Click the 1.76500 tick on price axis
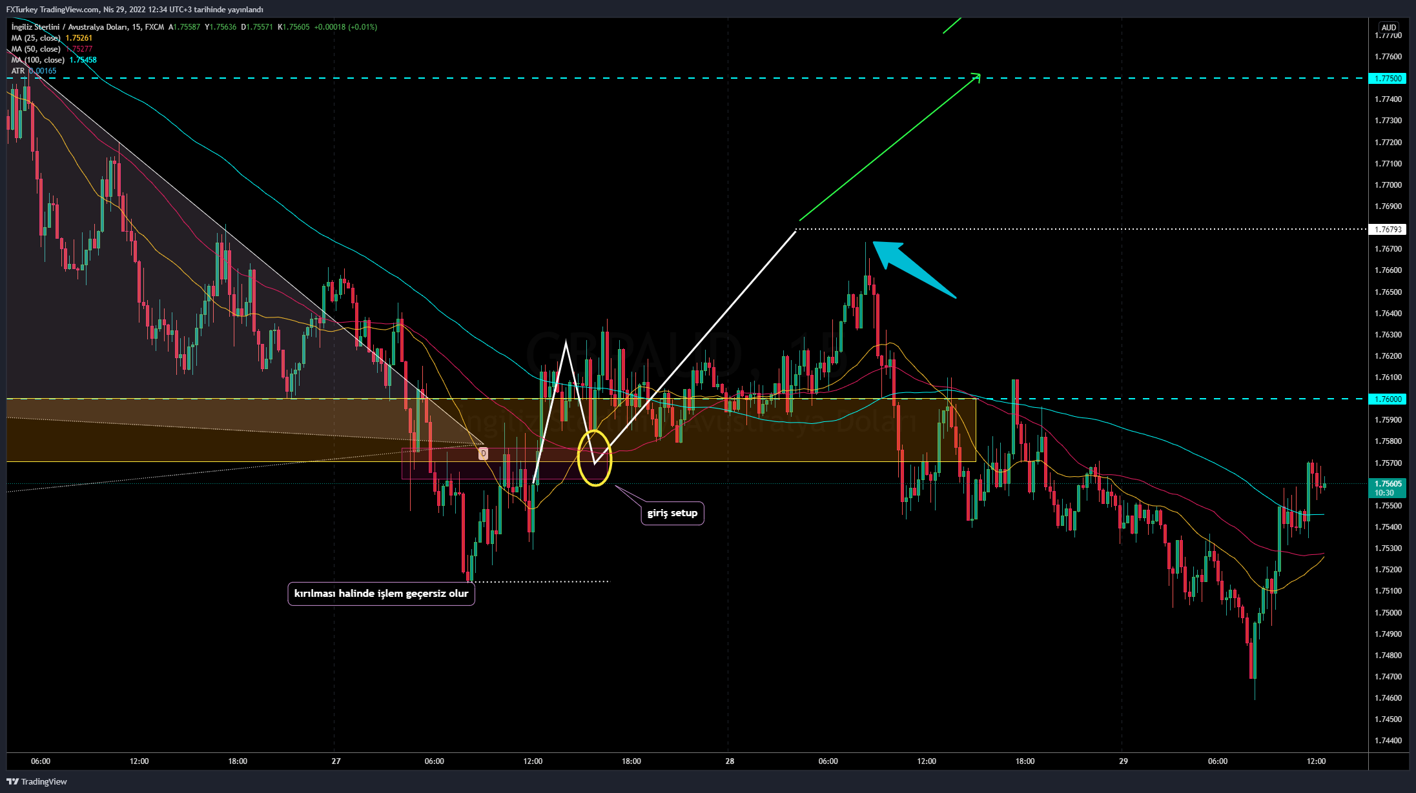Screen dimensions: 1416x793 click(x=1388, y=292)
